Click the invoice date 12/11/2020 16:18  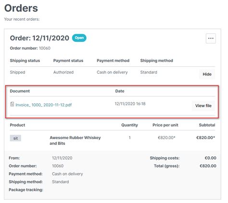pyautogui.click(x=130, y=104)
